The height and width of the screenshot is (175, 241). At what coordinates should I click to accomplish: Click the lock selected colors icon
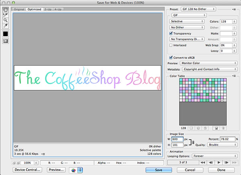[205, 128]
